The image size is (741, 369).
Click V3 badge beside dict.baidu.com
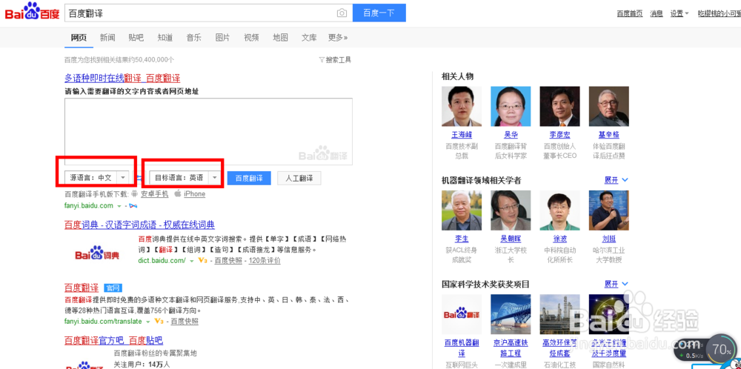203,260
